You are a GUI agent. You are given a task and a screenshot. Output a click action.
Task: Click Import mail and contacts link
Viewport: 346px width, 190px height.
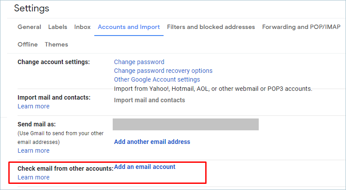click(150, 100)
